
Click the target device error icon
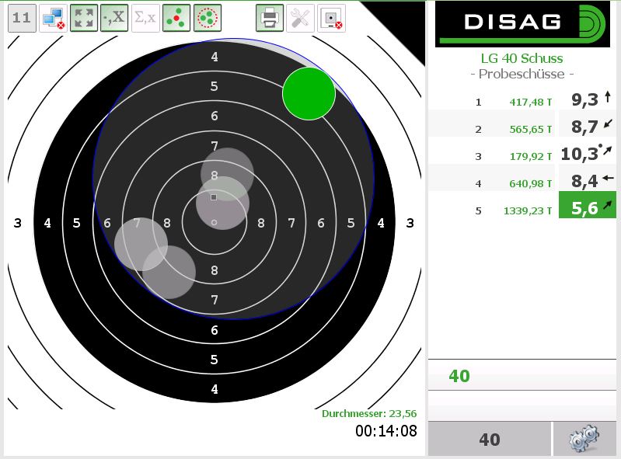332,18
